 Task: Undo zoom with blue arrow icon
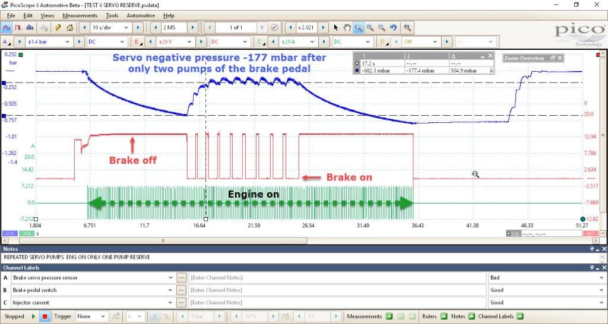(x=394, y=27)
